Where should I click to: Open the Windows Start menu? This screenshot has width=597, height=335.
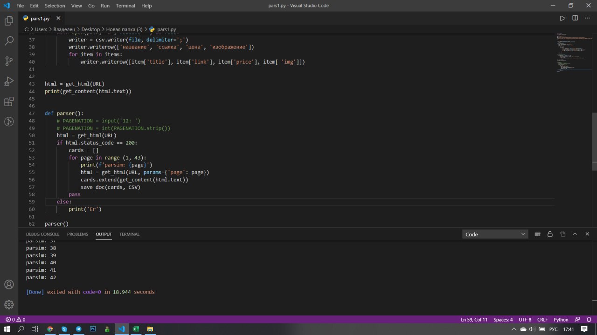point(7,329)
